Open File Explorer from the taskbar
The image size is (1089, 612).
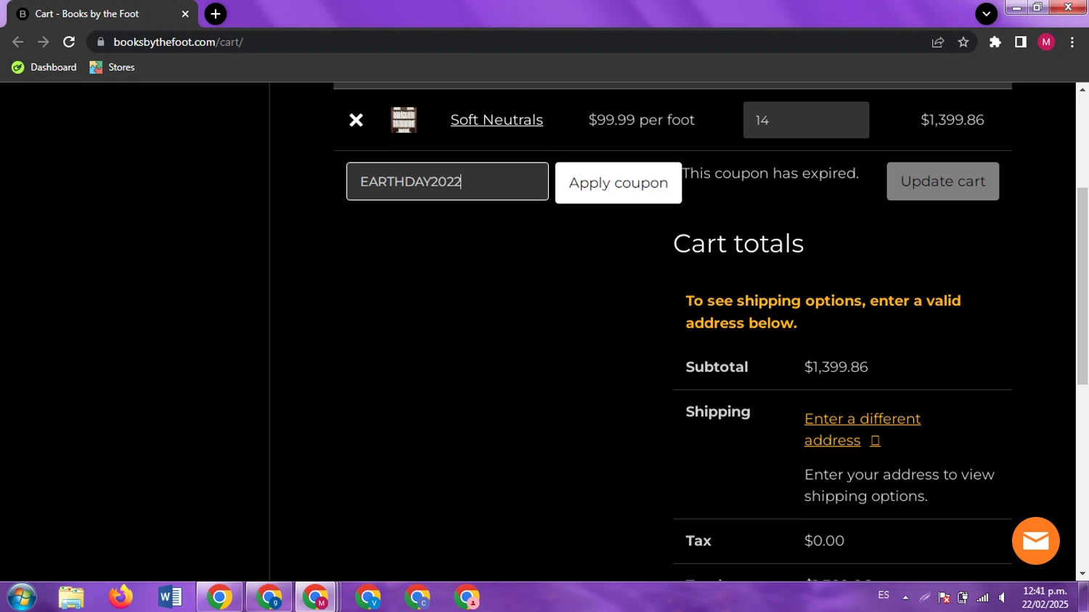(71, 597)
